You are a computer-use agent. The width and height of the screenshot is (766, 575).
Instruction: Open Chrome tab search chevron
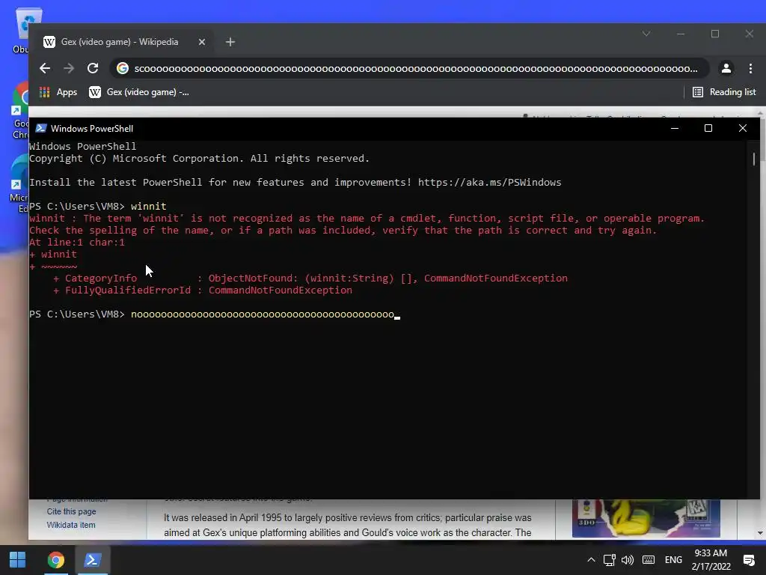tap(646, 34)
